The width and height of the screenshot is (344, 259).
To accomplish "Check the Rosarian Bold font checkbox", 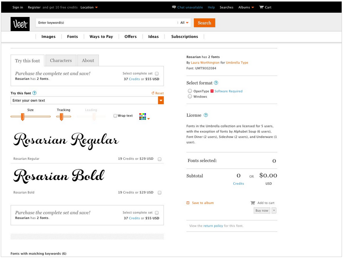I will click(159, 193).
